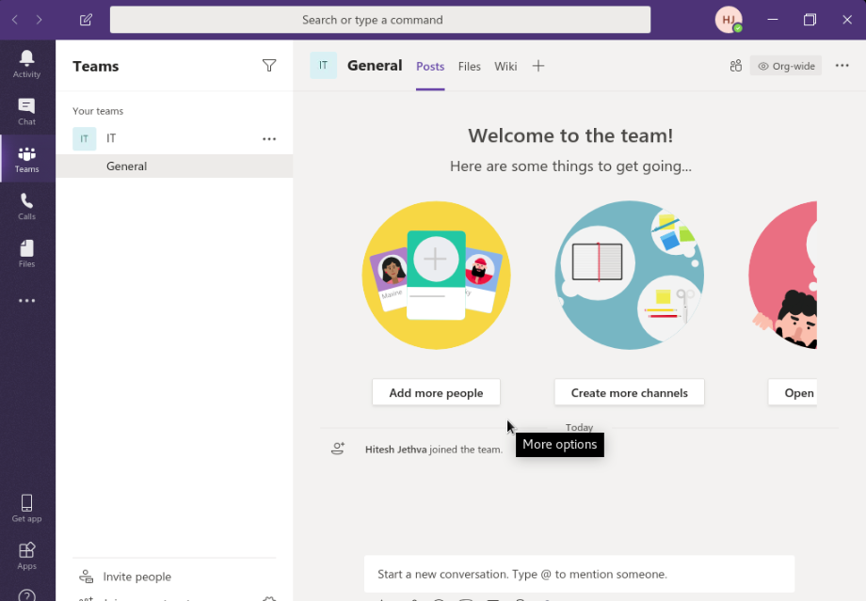Click the partially visible Open button
This screenshot has width=866, height=601.
click(794, 392)
